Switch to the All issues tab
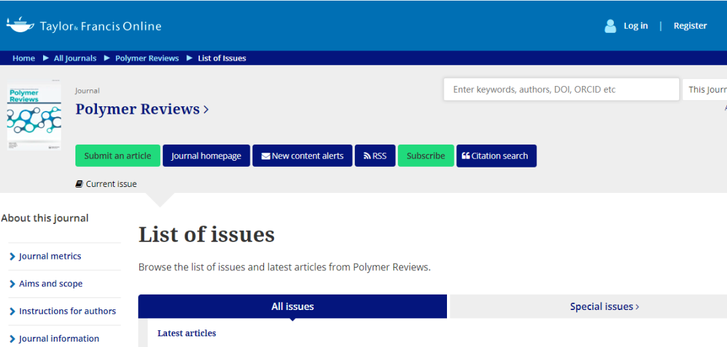This screenshot has height=347, width=727. coord(292,307)
